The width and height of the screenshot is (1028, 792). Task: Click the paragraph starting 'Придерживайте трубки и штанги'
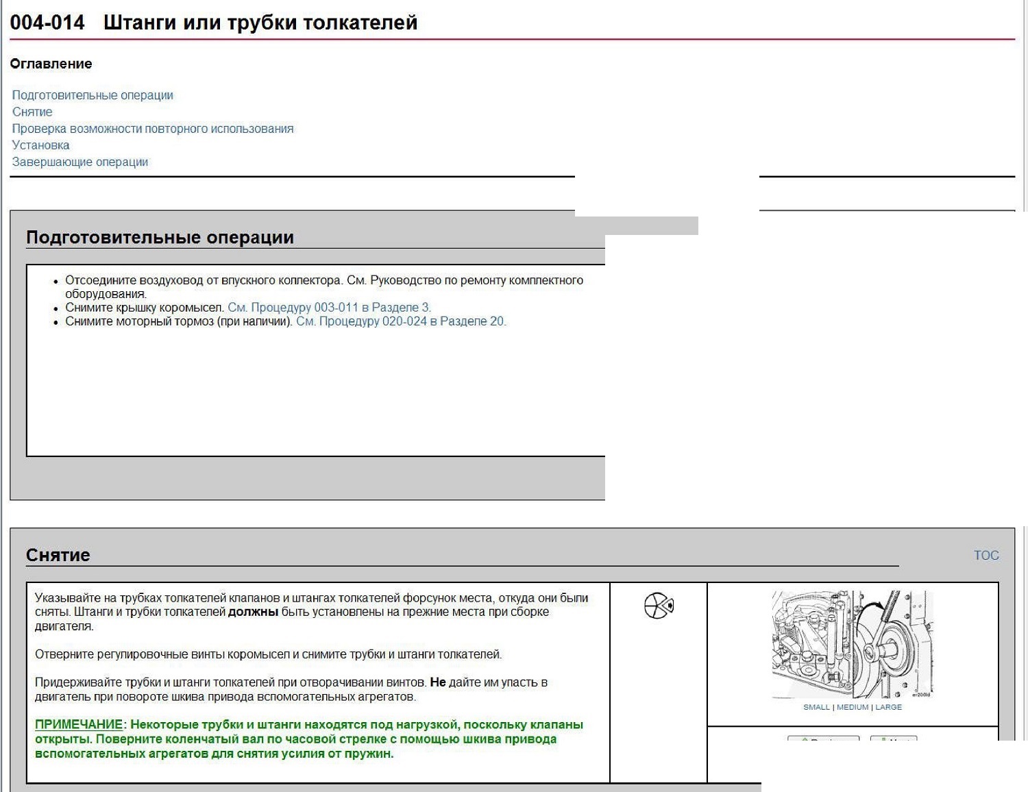[291, 690]
